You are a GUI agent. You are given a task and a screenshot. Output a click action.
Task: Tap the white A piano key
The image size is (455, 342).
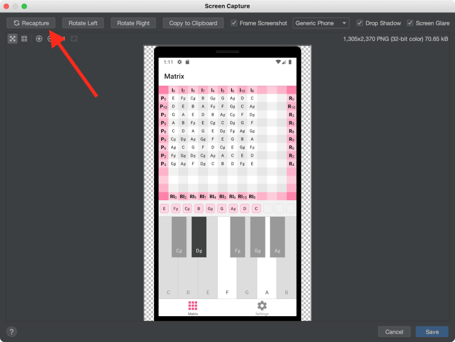tap(267, 279)
